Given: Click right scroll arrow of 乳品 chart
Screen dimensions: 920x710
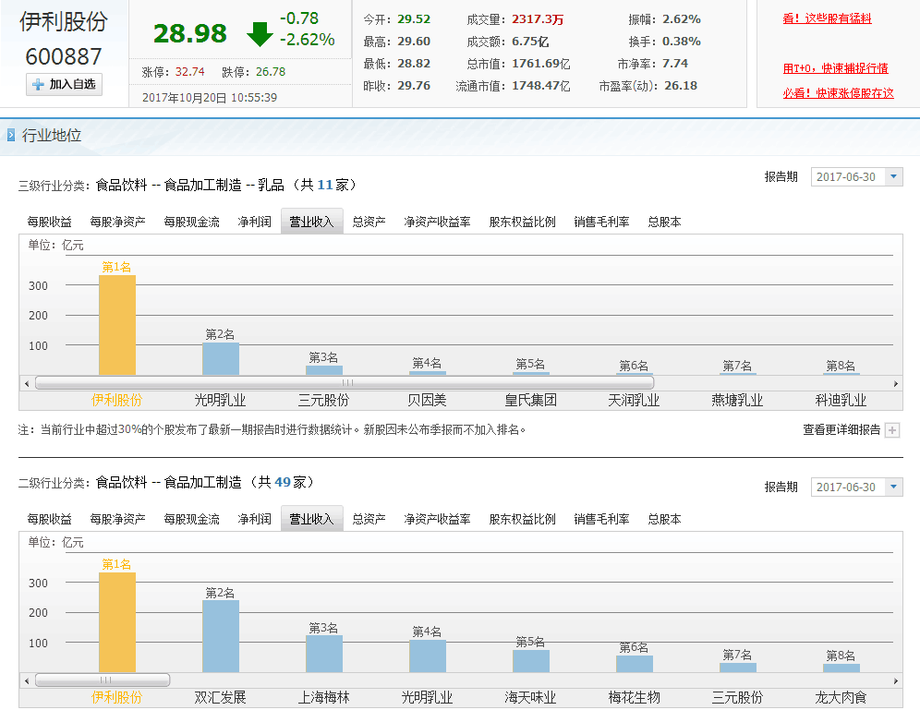Looking at the screenshot, I should (896, 383).
